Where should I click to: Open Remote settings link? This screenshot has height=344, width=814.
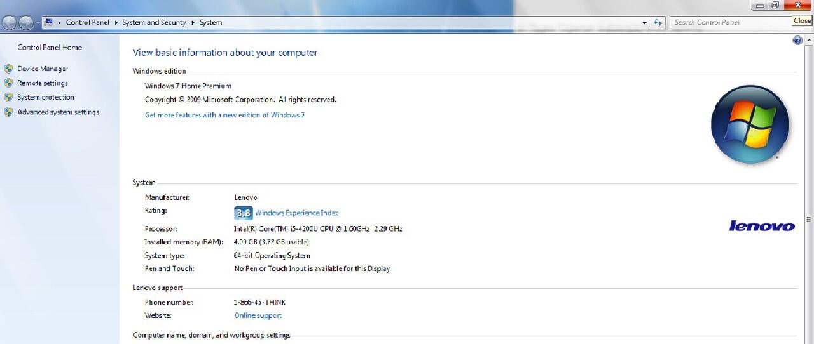[x=43, y=83]
